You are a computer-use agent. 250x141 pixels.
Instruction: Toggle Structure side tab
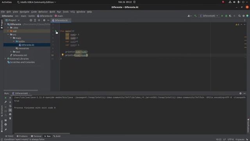(x=2, y=110)
